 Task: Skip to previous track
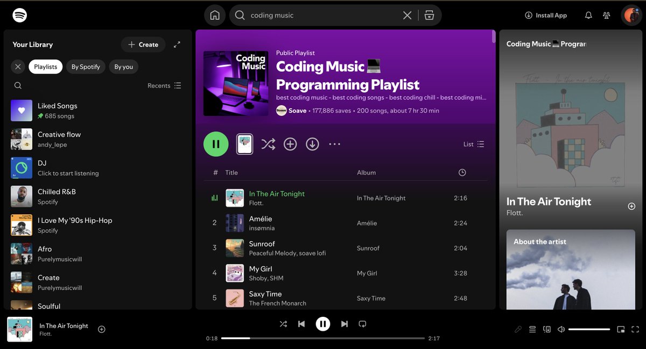point(301,324)
